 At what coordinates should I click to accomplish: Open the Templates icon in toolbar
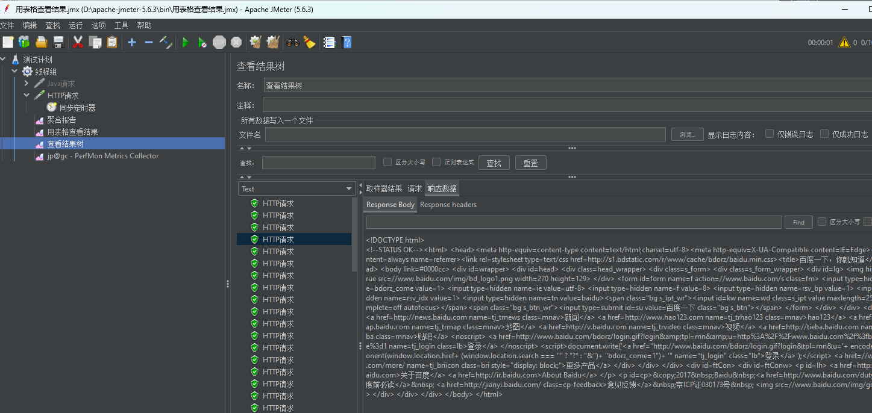click(24, 42)
